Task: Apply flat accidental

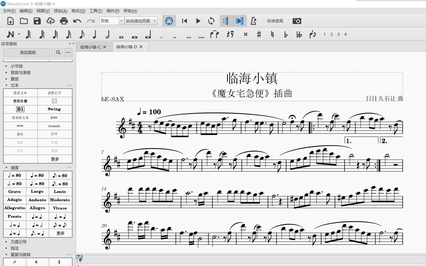Action: 286,34
